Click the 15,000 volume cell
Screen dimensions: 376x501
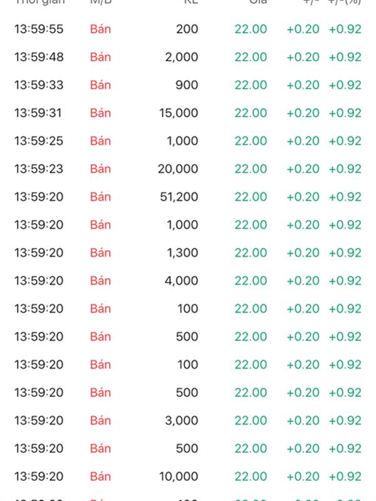[179, 113]
